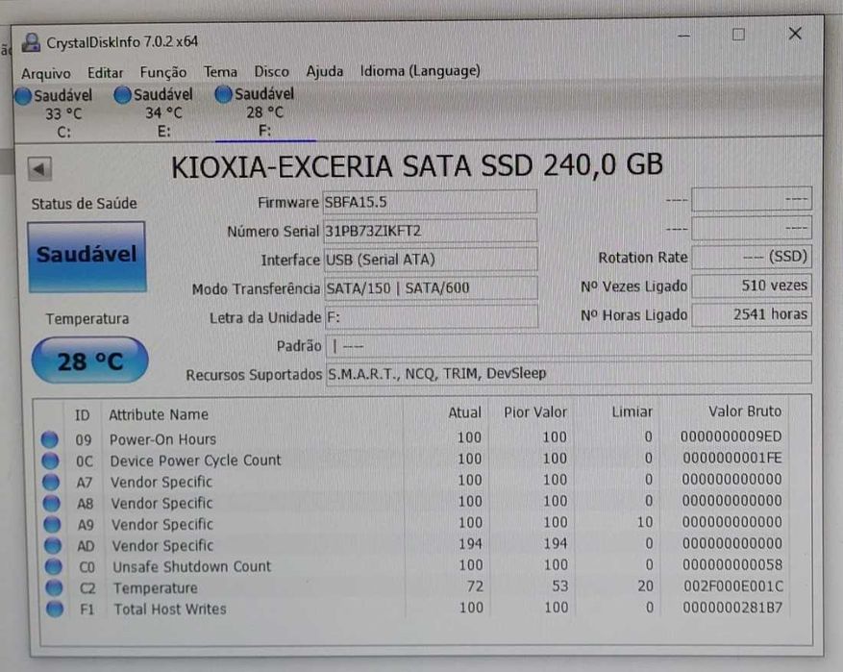Click blue status circle for drive C:
The width and height of the screenshot is (843, 672).
click(22, 96)
